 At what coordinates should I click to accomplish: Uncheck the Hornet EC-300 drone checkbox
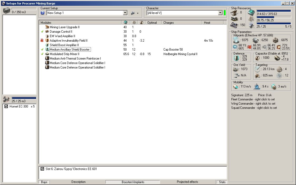(x=6, y=106)
